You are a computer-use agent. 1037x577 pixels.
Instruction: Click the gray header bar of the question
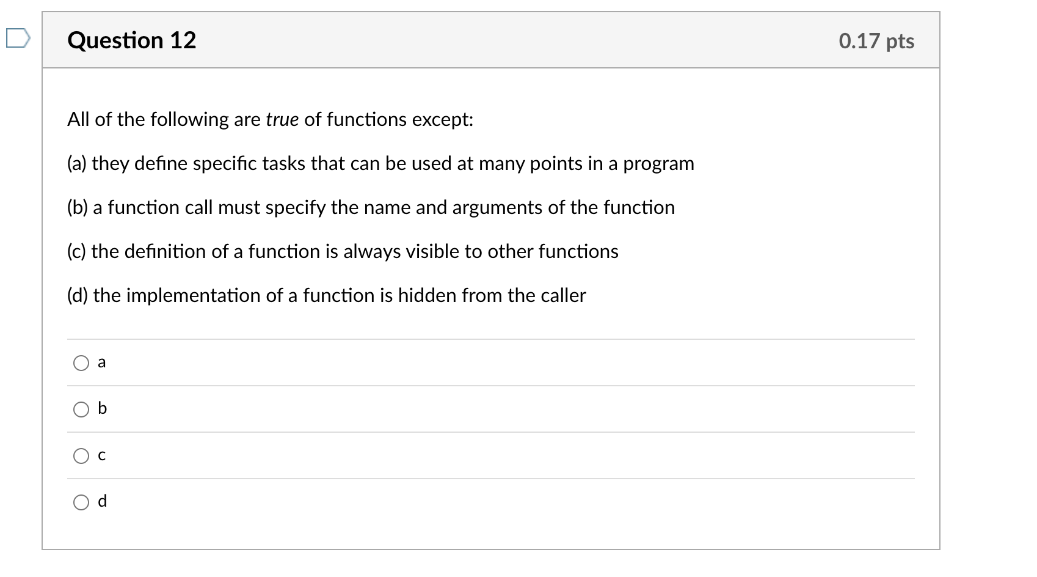[x=489, y=40]
